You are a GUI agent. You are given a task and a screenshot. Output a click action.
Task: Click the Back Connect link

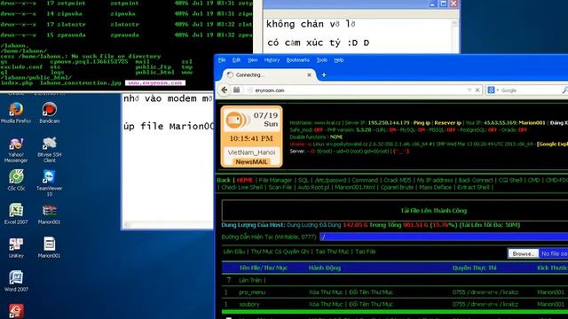pos(476,180)
